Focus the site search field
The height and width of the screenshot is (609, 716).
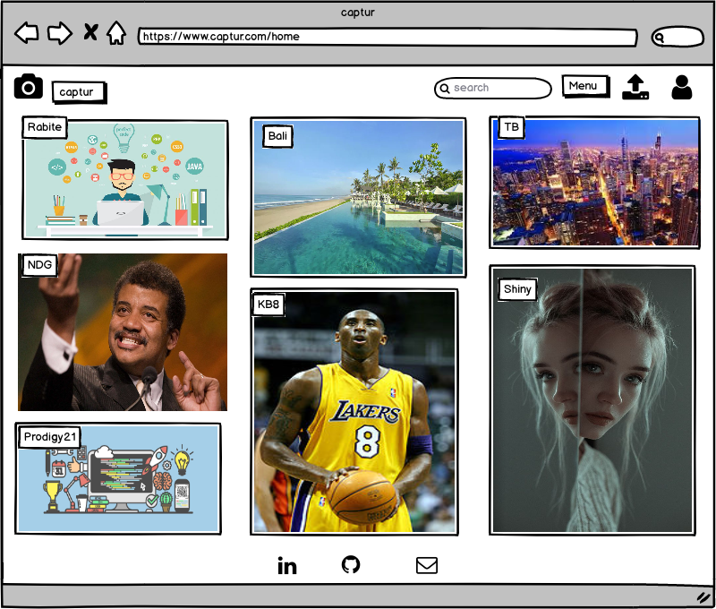(493, 88)
